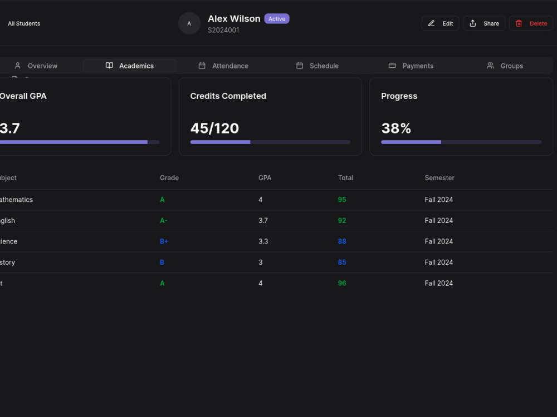Image resolution: width=557 pixels, height=417 pixels.
Task: Click the calendar icon beside Schedule
Action: (x=300, y=66)
